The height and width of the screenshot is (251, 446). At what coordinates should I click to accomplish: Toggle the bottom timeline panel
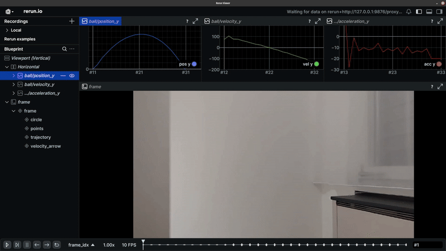pyautogui.click(x=429, y=11)
